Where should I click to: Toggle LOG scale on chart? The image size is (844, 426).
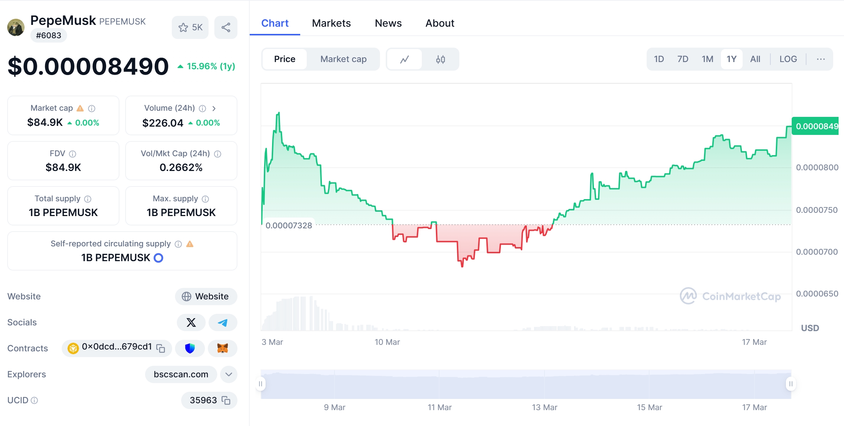pyautogui.click(x=788, y=59)
